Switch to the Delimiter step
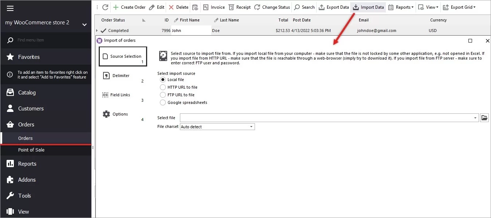The image size is (491, 218). click(x=120, y=76)
